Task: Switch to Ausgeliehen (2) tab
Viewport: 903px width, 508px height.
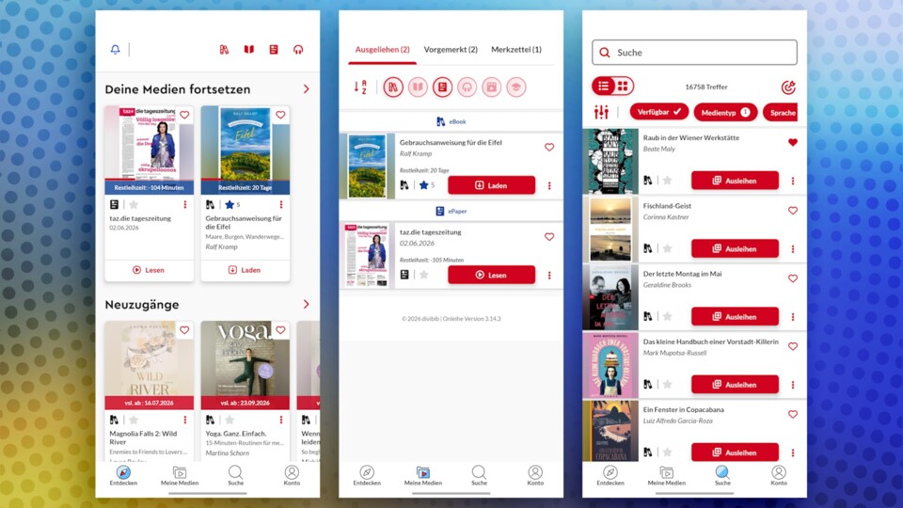Action: coord(382,50)
